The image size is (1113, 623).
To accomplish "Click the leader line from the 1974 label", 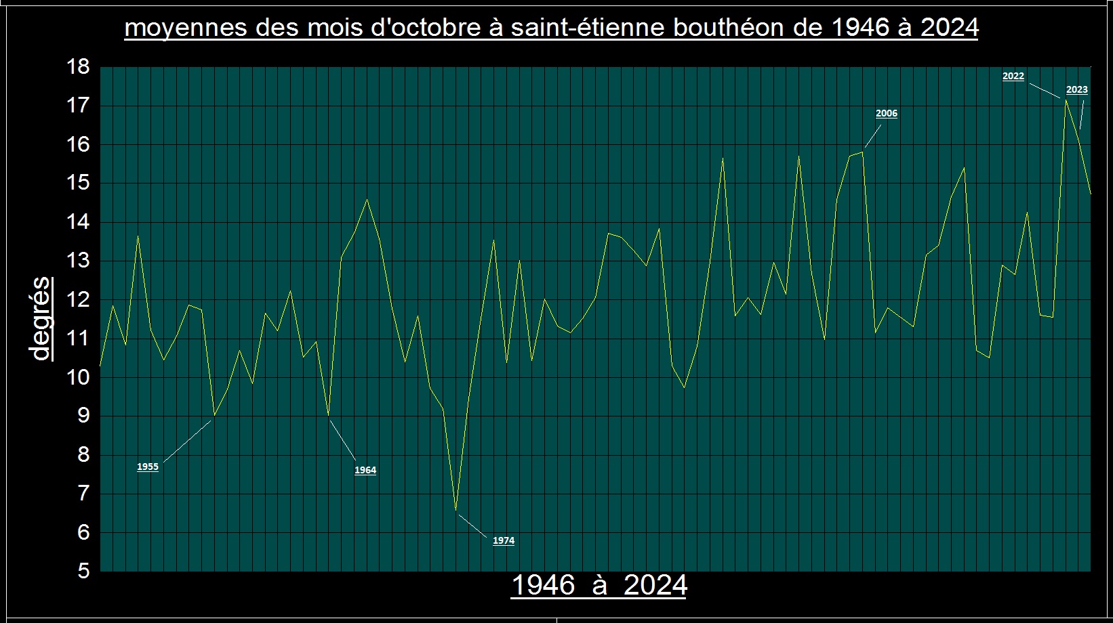I will pos(472,526).
